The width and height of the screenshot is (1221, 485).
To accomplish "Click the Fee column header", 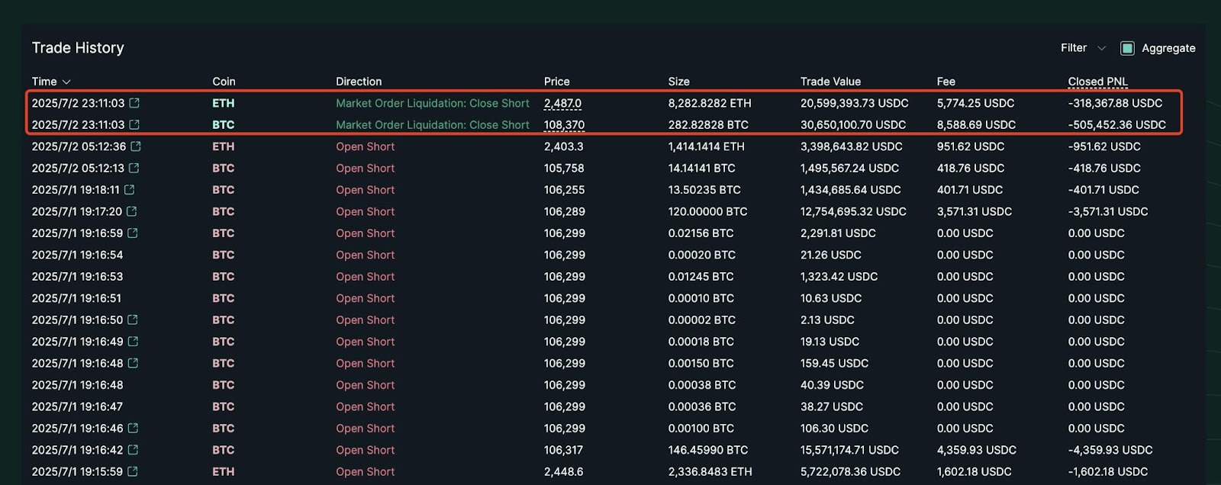I will pyautogui.click(x=946, y=82).
